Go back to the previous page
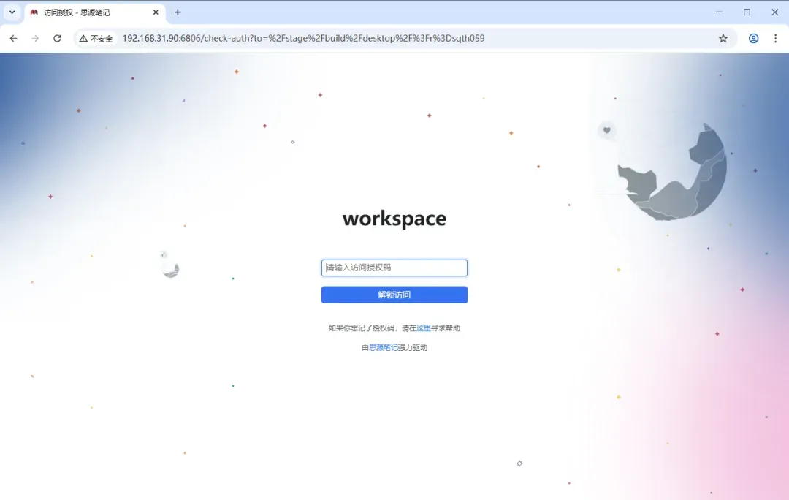Image resolution: width=789 pixels, height=500 pixels. (14, 38)
